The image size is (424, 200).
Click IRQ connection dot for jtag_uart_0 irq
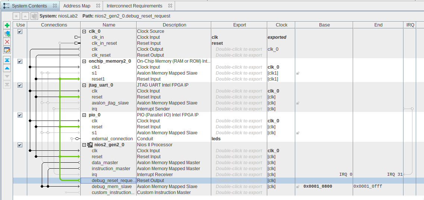412,109
